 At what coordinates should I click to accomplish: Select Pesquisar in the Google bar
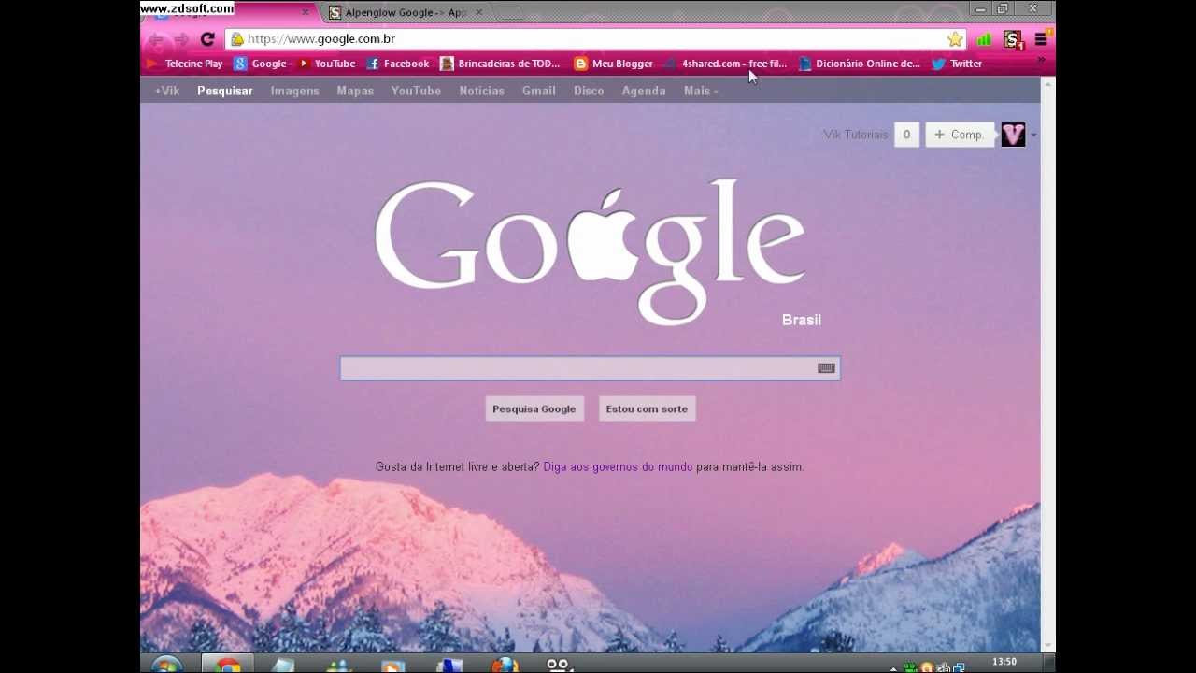tap(225, 91)
